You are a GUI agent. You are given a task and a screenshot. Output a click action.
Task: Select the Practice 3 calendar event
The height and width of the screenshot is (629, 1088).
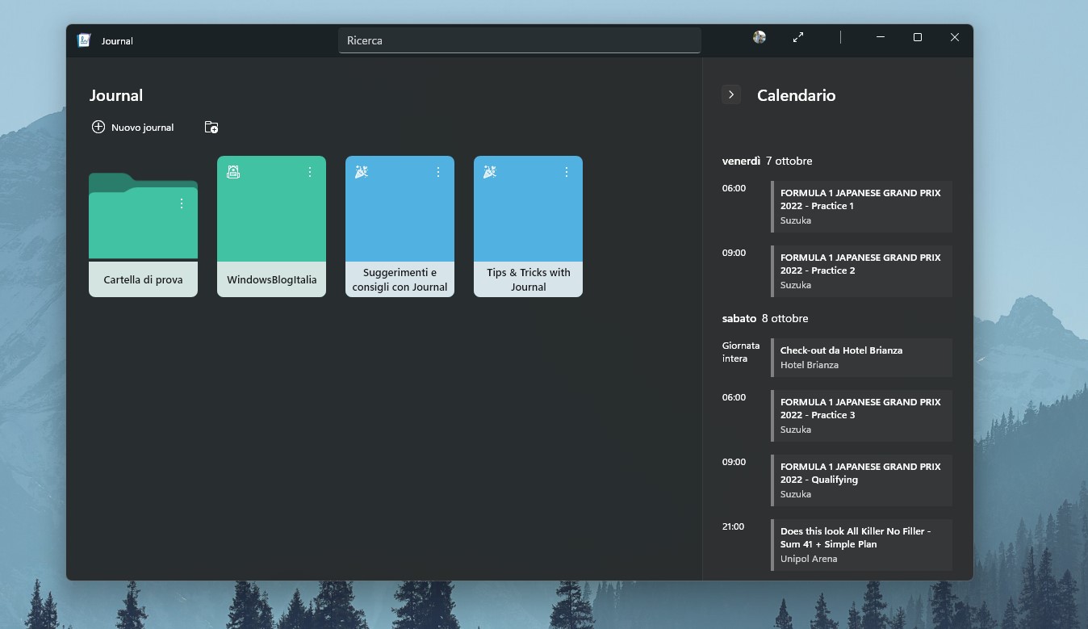[862, 416]
